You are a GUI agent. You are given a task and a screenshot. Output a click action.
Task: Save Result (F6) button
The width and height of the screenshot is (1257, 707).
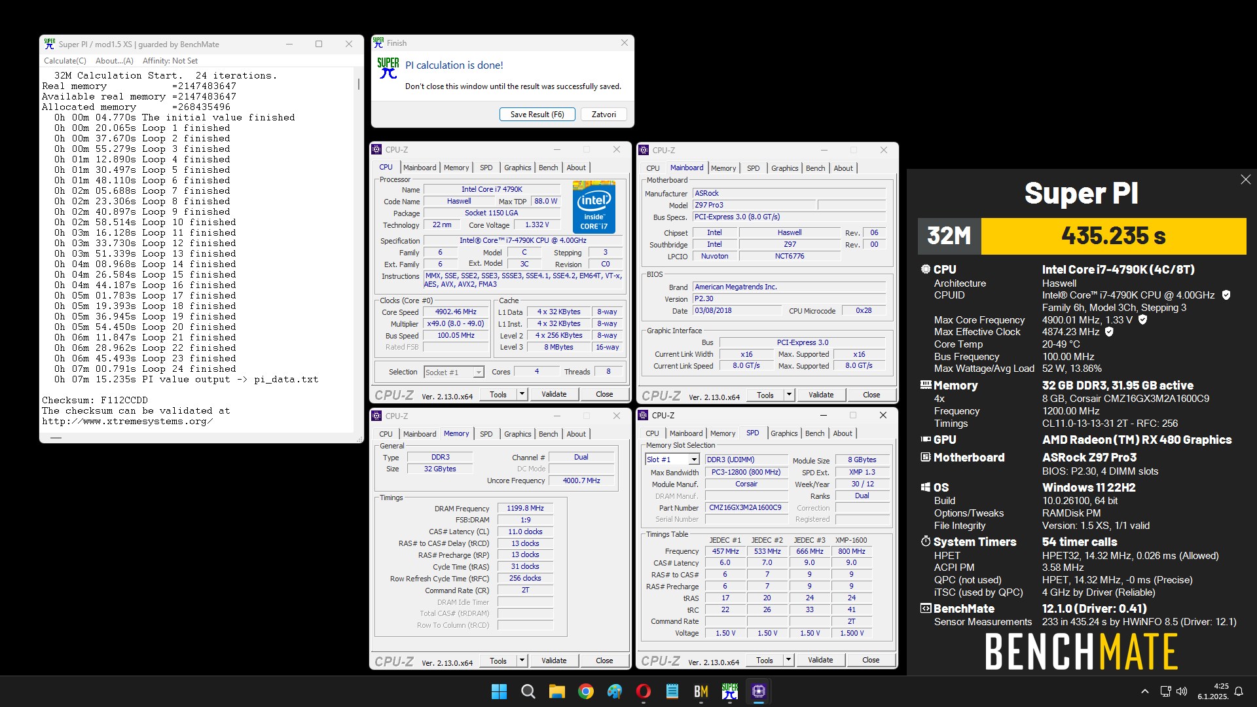[537, 114]
